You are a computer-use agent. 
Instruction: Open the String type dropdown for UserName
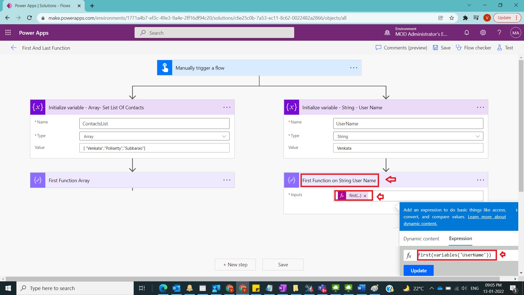pos(478,136)
